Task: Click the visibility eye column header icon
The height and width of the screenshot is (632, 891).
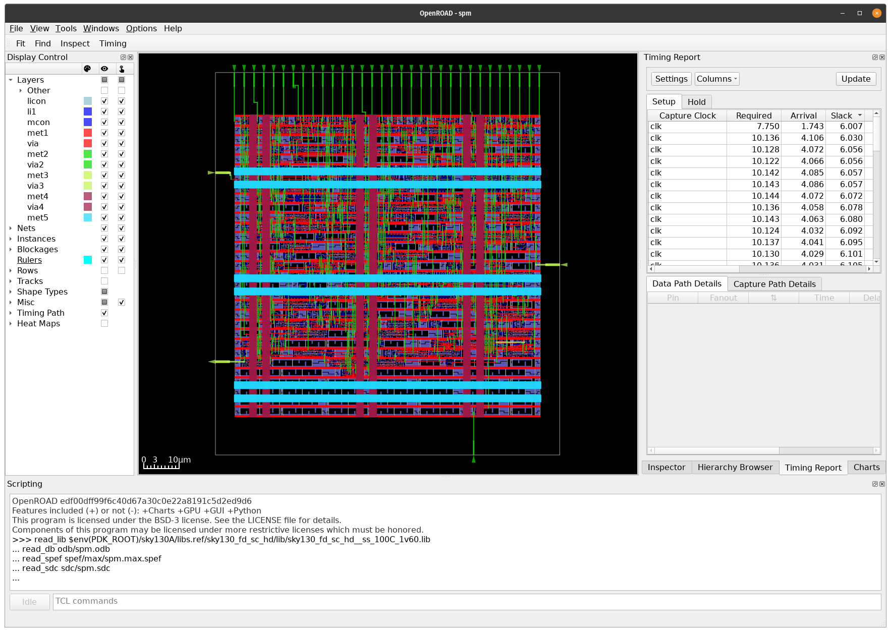Action: tap(104, 69)
